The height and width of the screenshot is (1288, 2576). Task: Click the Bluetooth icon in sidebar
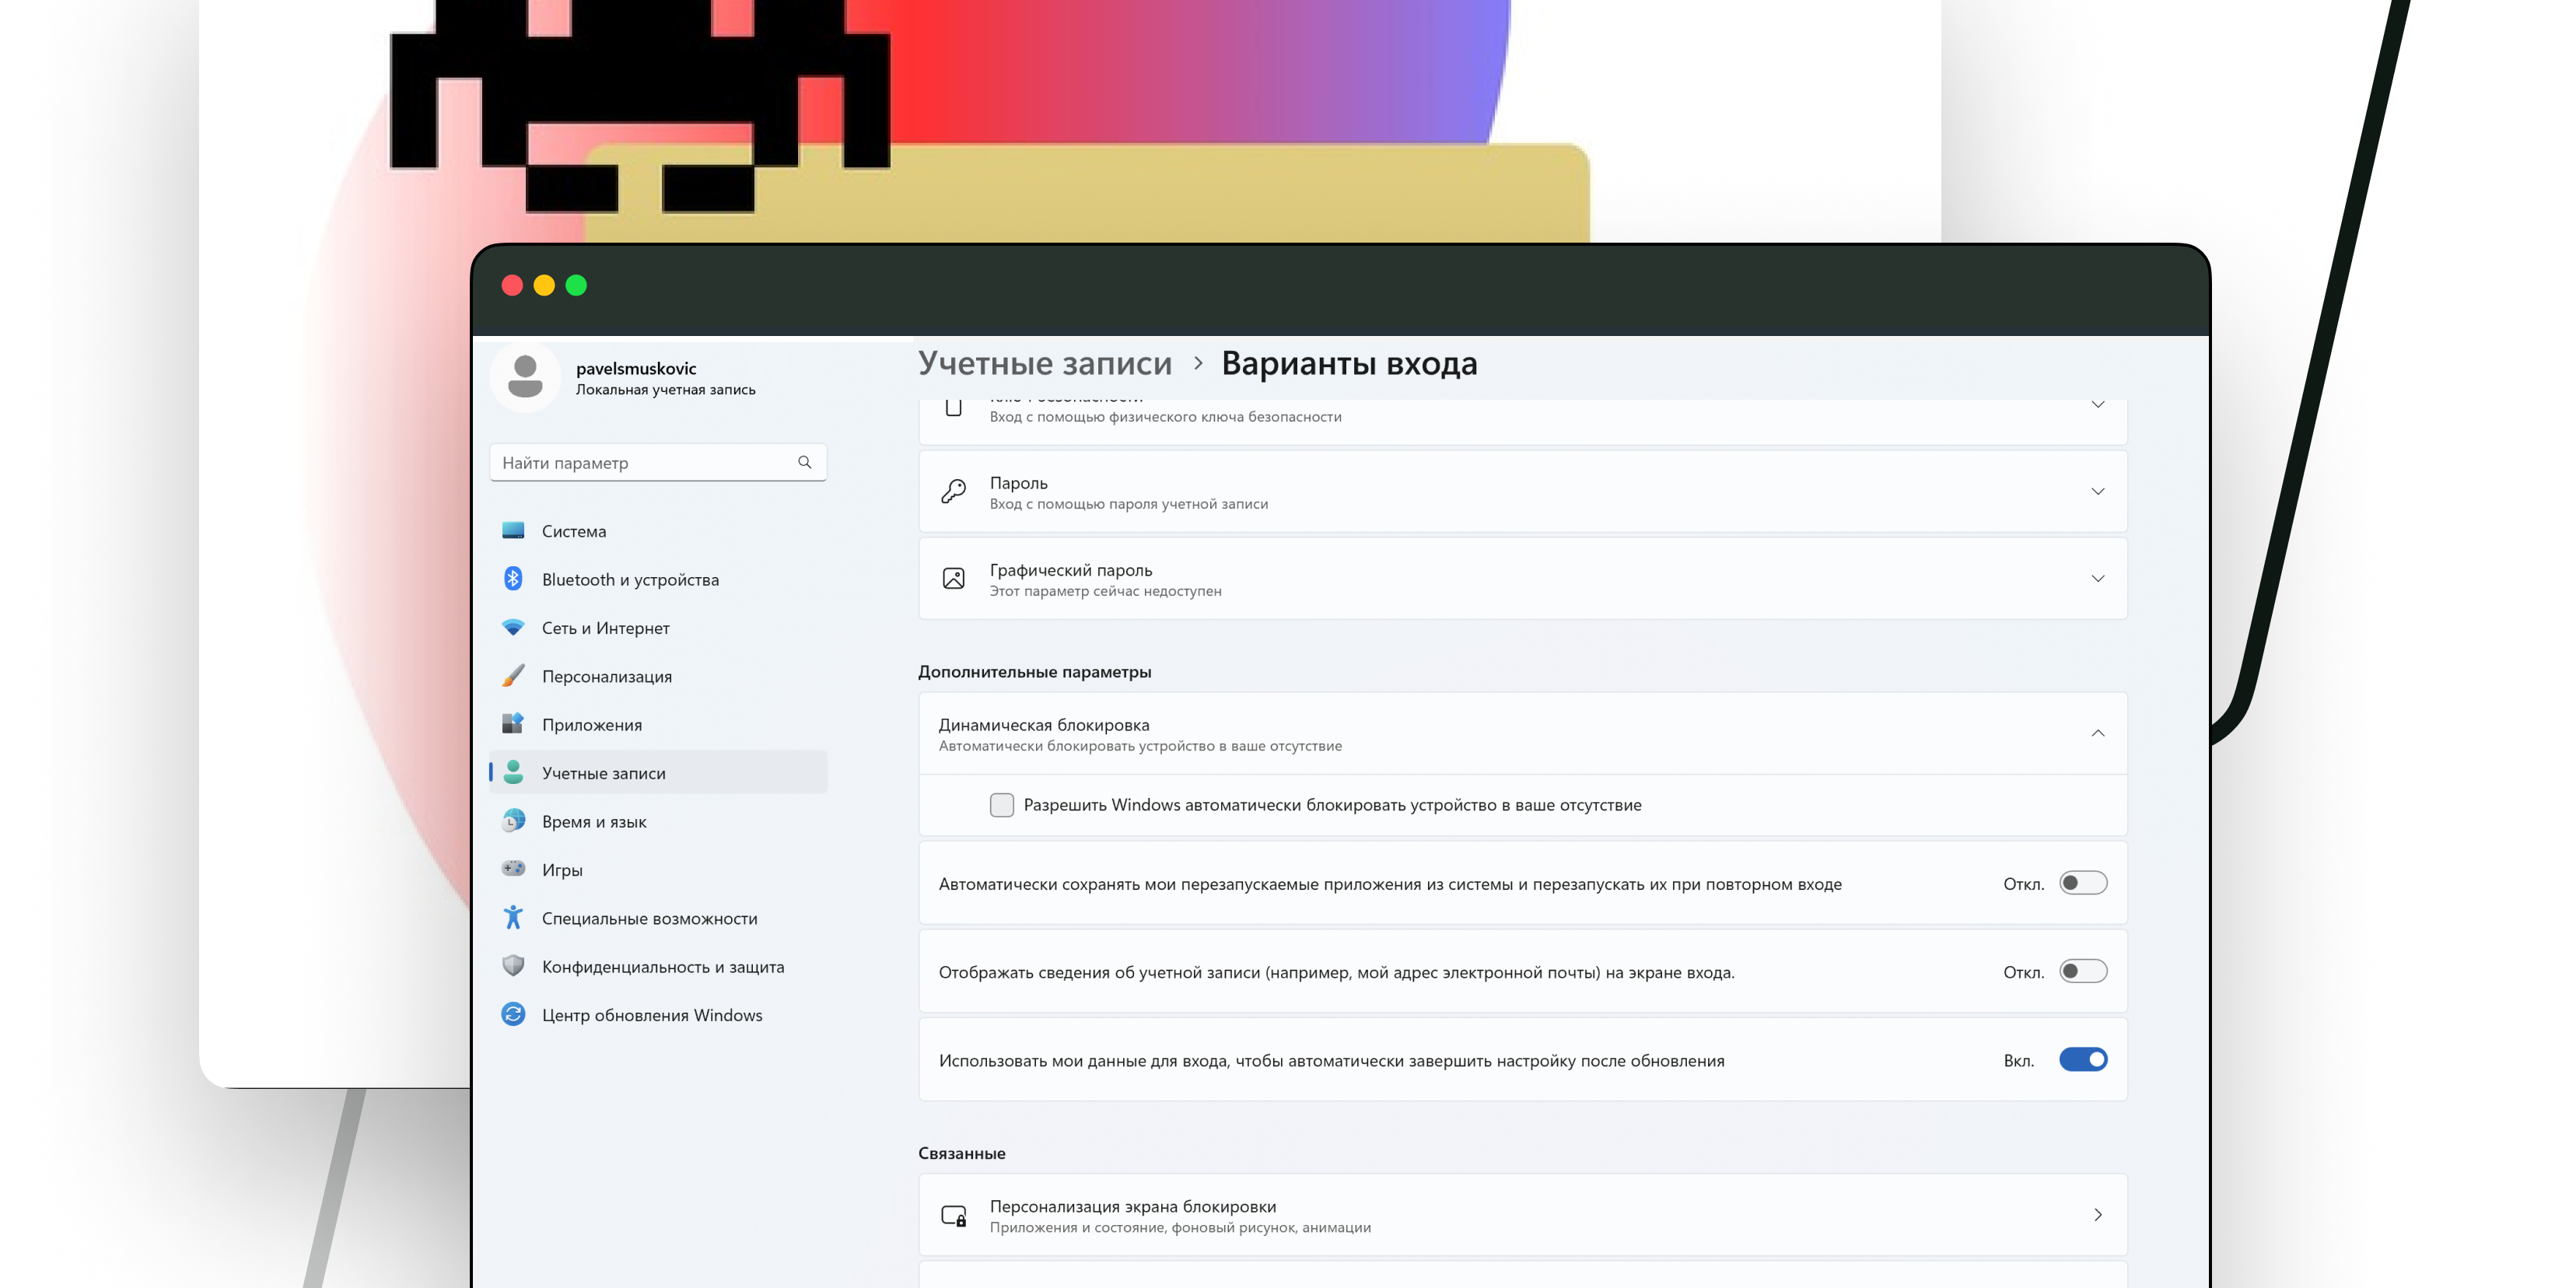tap(513, 579)
